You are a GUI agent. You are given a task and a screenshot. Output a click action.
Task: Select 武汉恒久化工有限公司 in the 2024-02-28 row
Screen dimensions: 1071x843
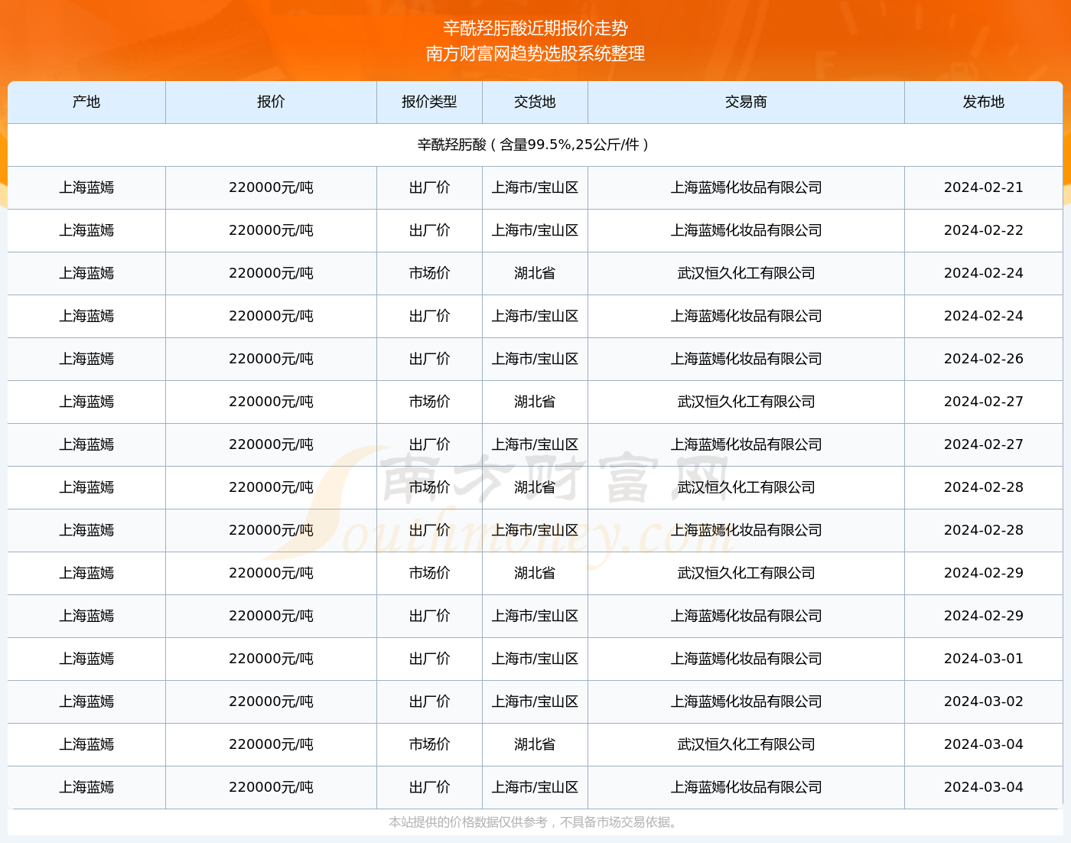click(746, 487)
